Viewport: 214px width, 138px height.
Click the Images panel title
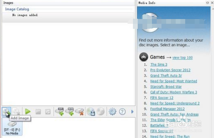click(8, 3)
